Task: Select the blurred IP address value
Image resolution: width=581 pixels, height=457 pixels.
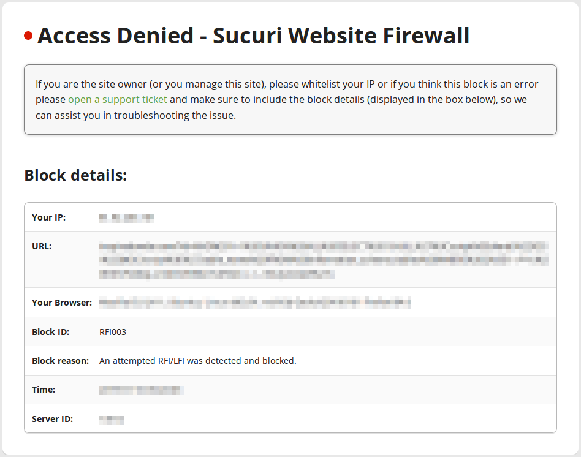Action: [126, 217]
